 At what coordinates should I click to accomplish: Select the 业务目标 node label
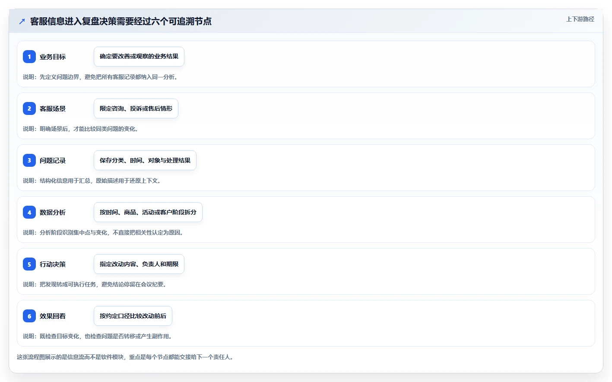point(53,57)
